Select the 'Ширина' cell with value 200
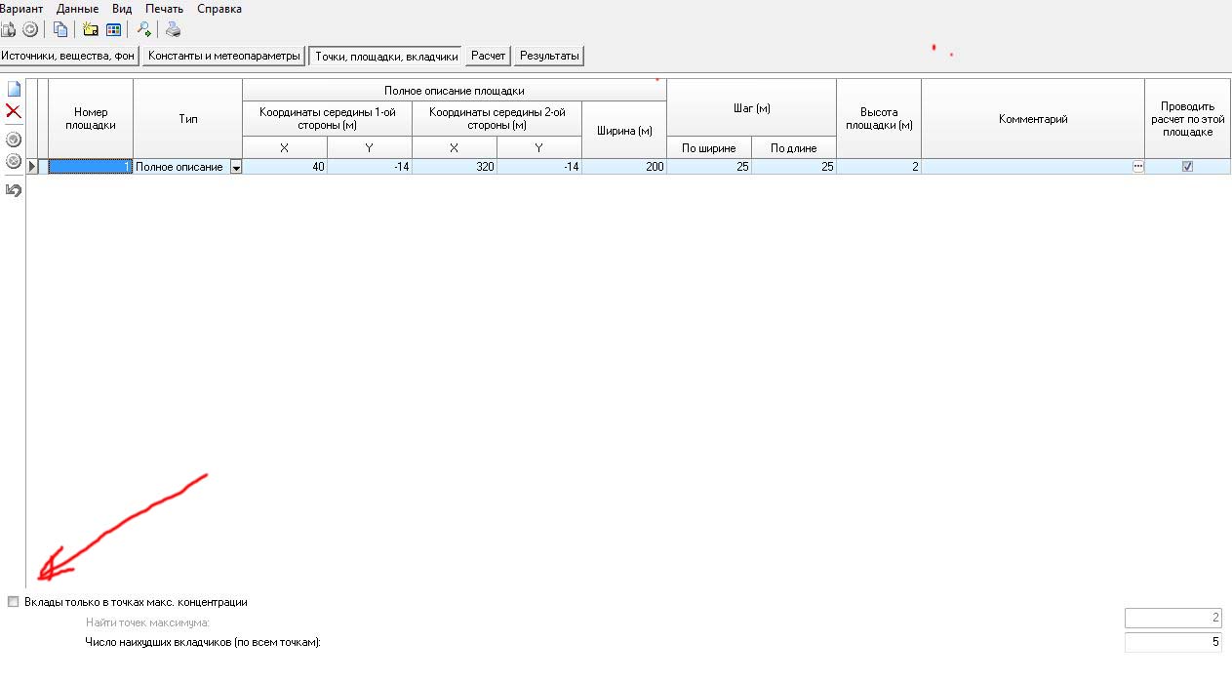 click(x=624, y=167)
